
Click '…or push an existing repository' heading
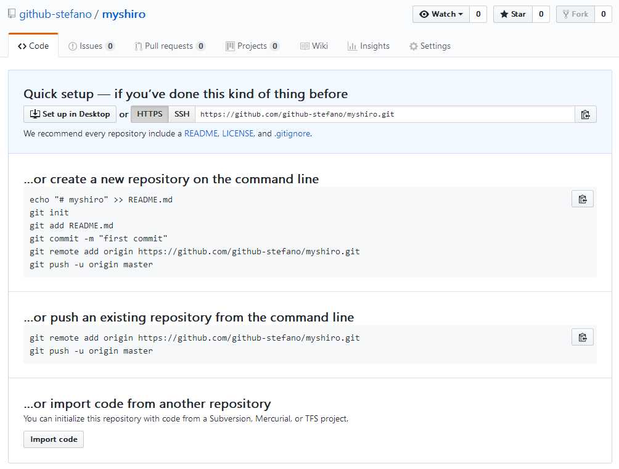coord(189,317)
